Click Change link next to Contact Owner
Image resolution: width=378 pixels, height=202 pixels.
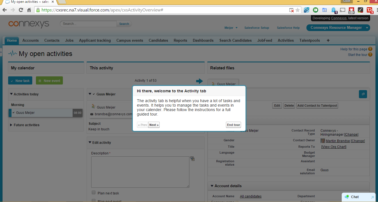358,141
